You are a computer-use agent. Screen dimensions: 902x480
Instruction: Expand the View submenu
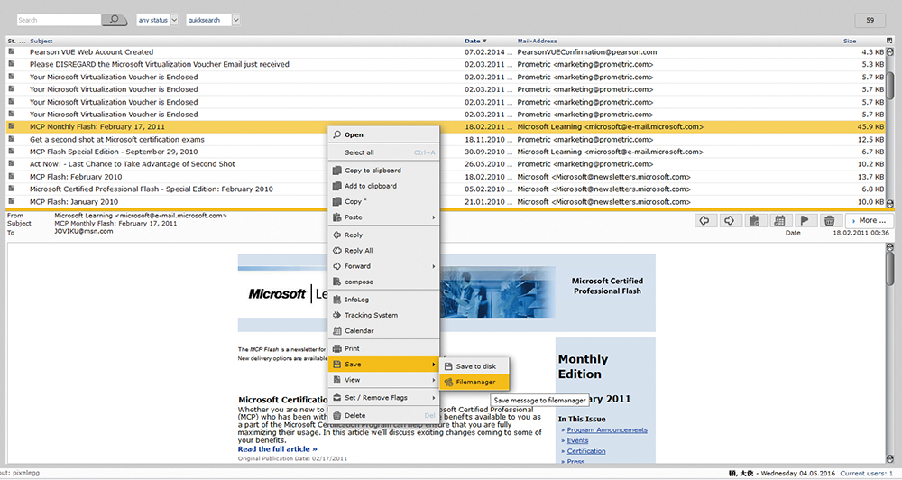[x=383, y=380]
